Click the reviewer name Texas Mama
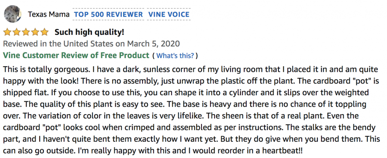 coord(49,14)
